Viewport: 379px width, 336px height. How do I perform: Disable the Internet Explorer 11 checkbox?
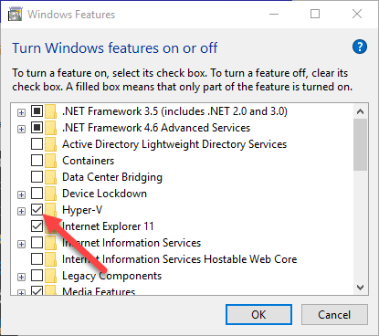[37, 226]
